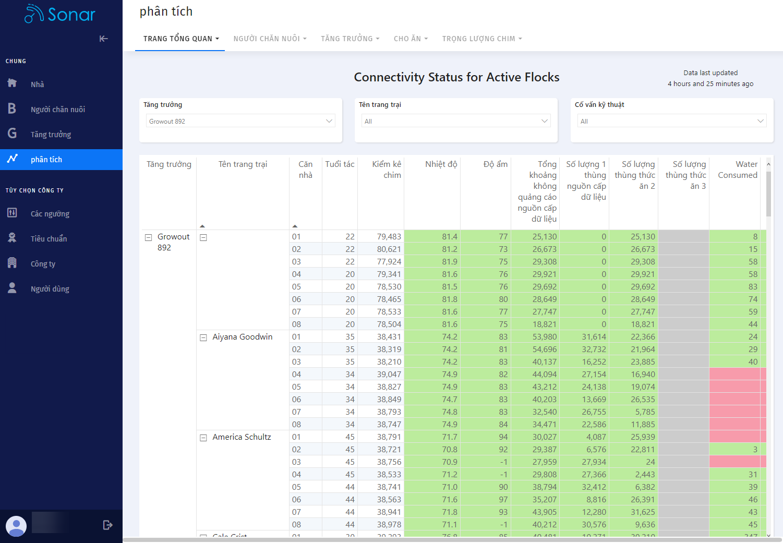Click the Nhà home icon
This screenshot has height=543, width=783.
[12, 83]
